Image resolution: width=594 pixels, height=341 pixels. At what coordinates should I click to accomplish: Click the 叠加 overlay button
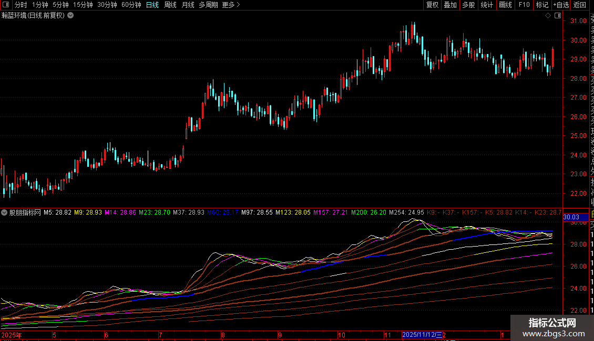(x=450, y=5)
